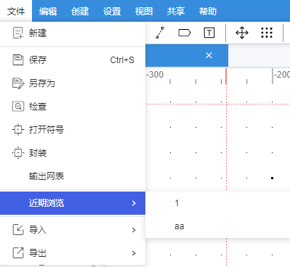Image resolution: width=290 pixels, height=267 pixels.
Task: Click the 打开符号 crosshair-box icon
Action: [x=18, y=130]
